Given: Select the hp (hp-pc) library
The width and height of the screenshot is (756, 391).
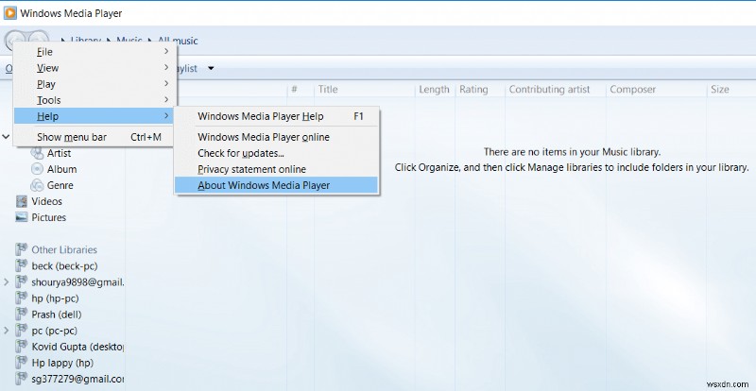Looking at the screenshot, I should coord(55,298).
